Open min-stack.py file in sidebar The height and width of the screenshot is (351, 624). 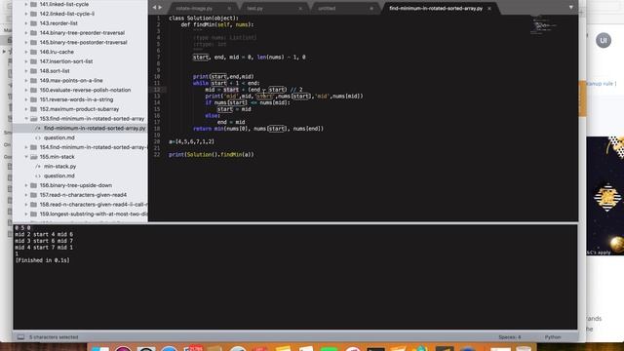(60, 167)
